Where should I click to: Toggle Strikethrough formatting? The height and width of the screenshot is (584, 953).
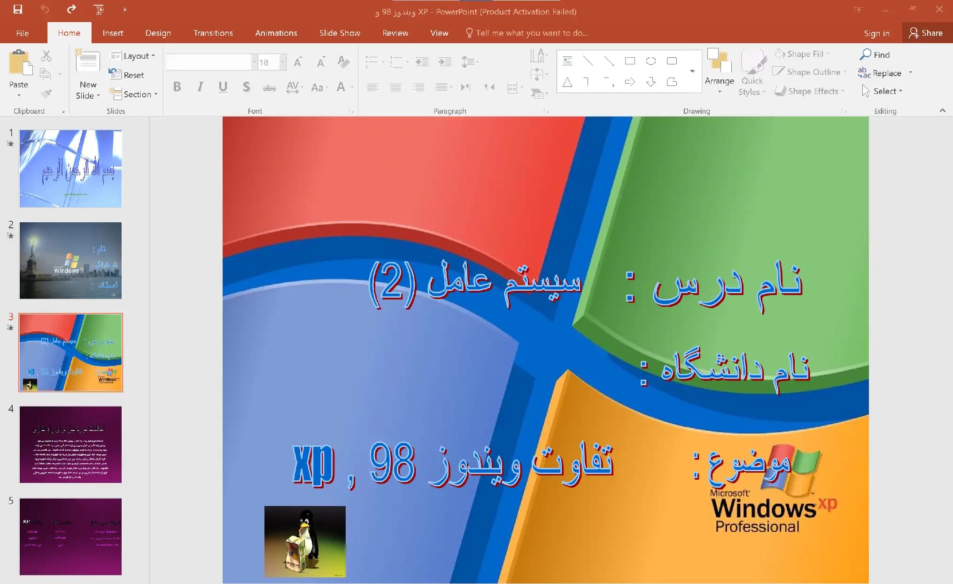[x=269, y=87]
